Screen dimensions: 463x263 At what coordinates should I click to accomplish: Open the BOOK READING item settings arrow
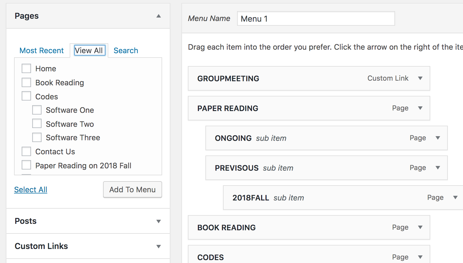(421, 227)
